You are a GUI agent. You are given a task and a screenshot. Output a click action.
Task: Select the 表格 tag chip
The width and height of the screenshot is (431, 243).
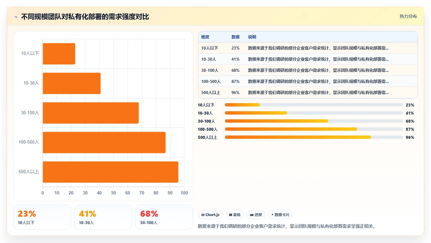pos(235,215)
